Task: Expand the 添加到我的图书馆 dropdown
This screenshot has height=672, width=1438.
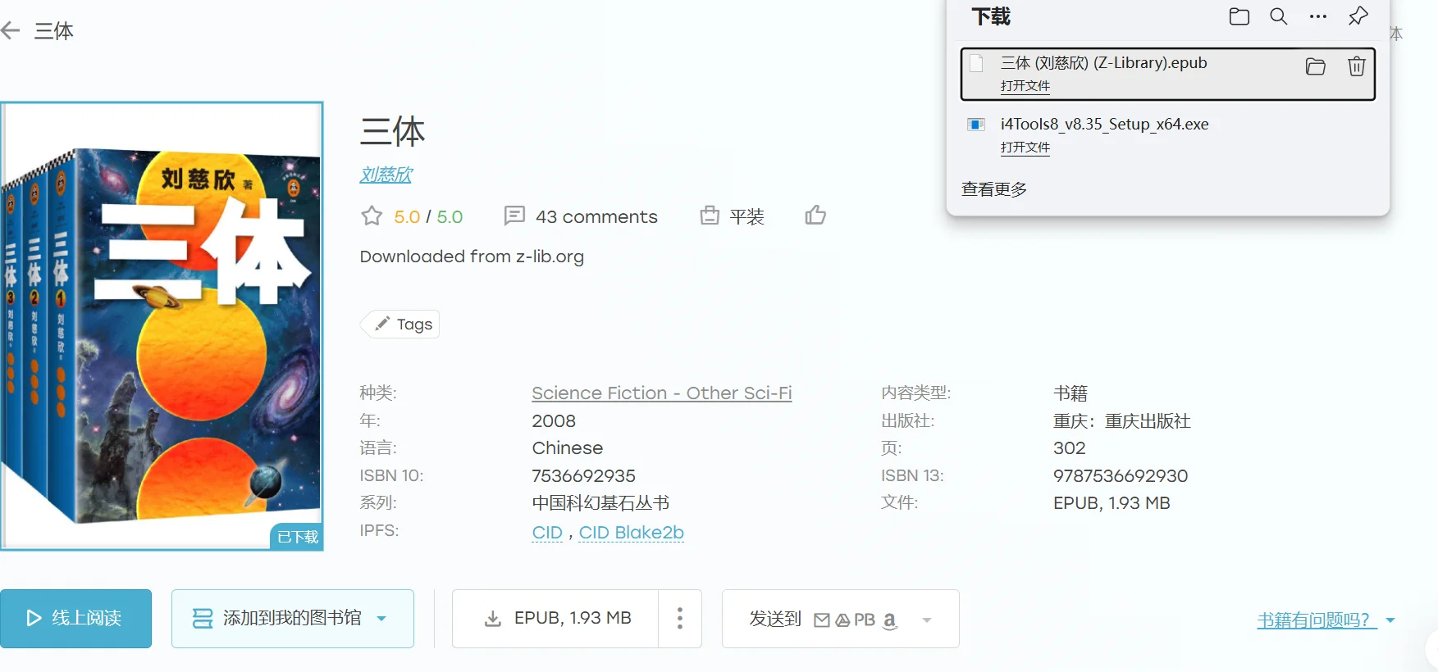Action: [x=381, y=619]
